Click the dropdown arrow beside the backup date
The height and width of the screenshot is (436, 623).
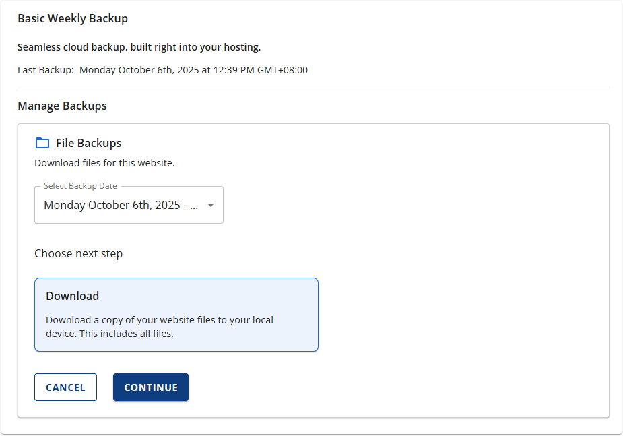coord(211,205)
